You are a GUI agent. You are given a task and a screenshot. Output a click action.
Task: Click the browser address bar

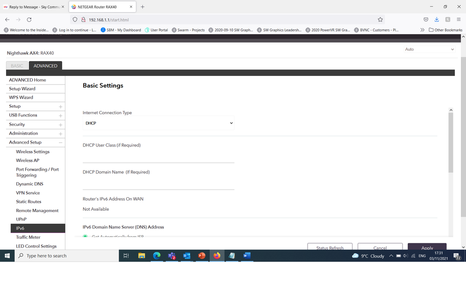pos(227,20)
